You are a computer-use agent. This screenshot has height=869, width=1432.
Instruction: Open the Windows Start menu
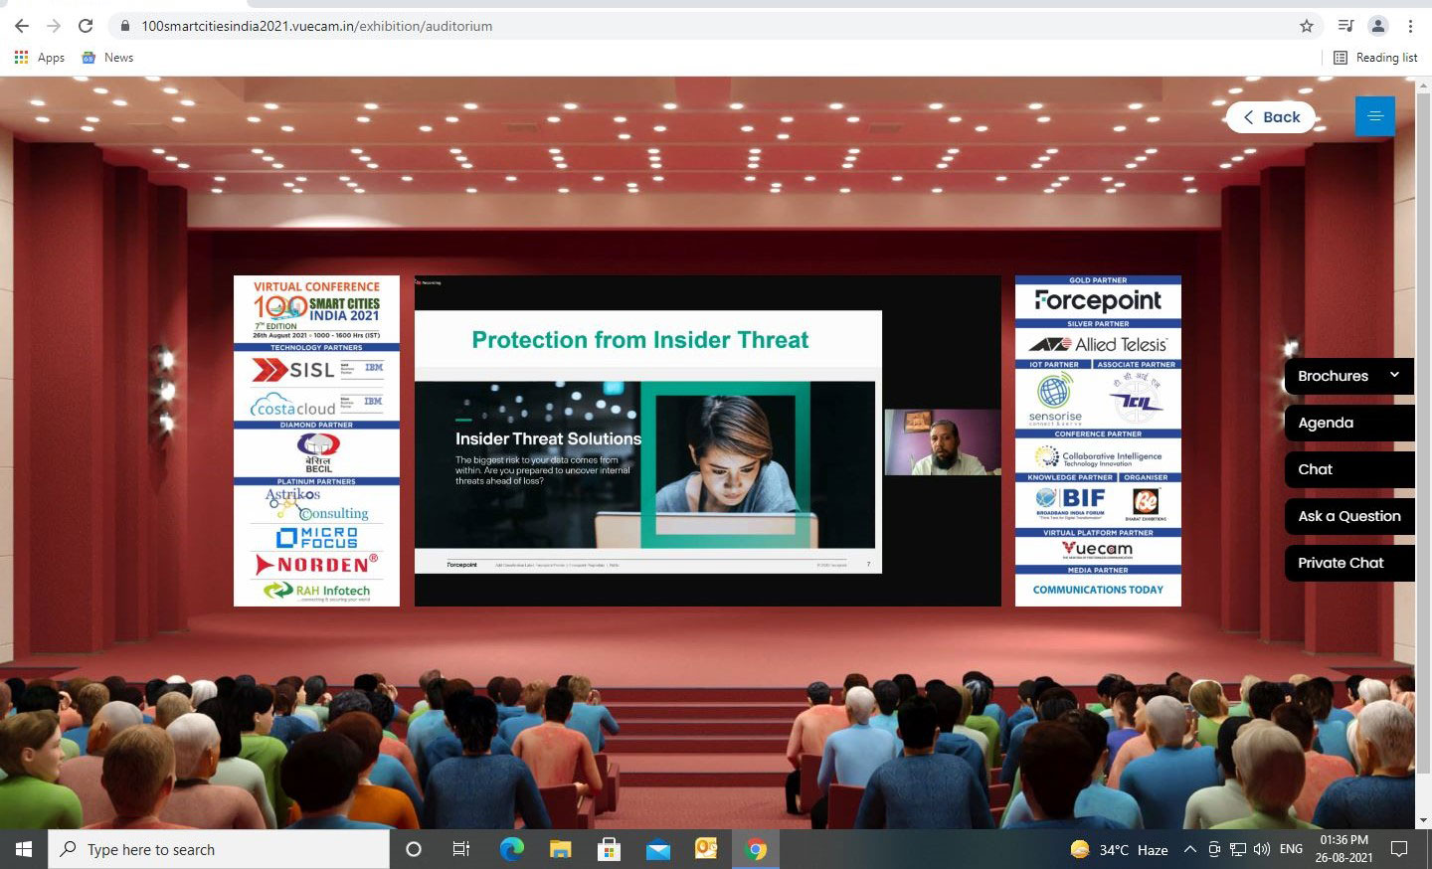tap(24, 849)
